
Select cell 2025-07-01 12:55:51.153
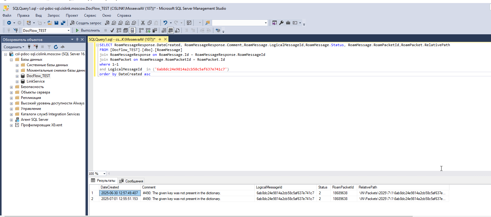click(120, 199)
